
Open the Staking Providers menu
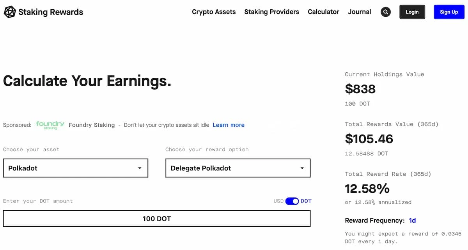272,12
